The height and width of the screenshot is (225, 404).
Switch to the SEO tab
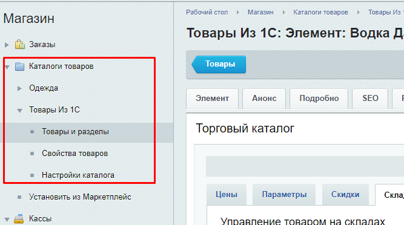click(x=370, y=99)
